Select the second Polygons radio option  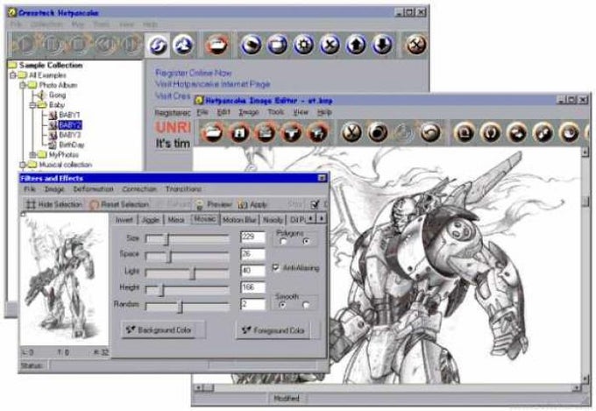coord(306,241)
